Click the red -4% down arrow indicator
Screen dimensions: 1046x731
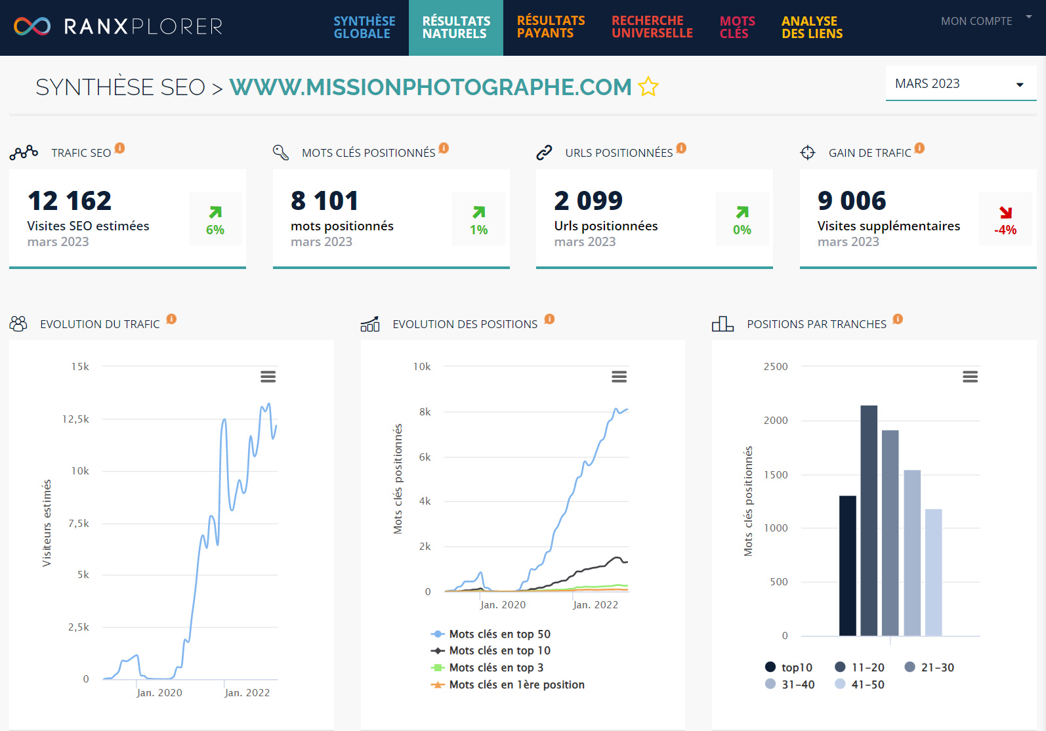click(x=1005, y=220)
